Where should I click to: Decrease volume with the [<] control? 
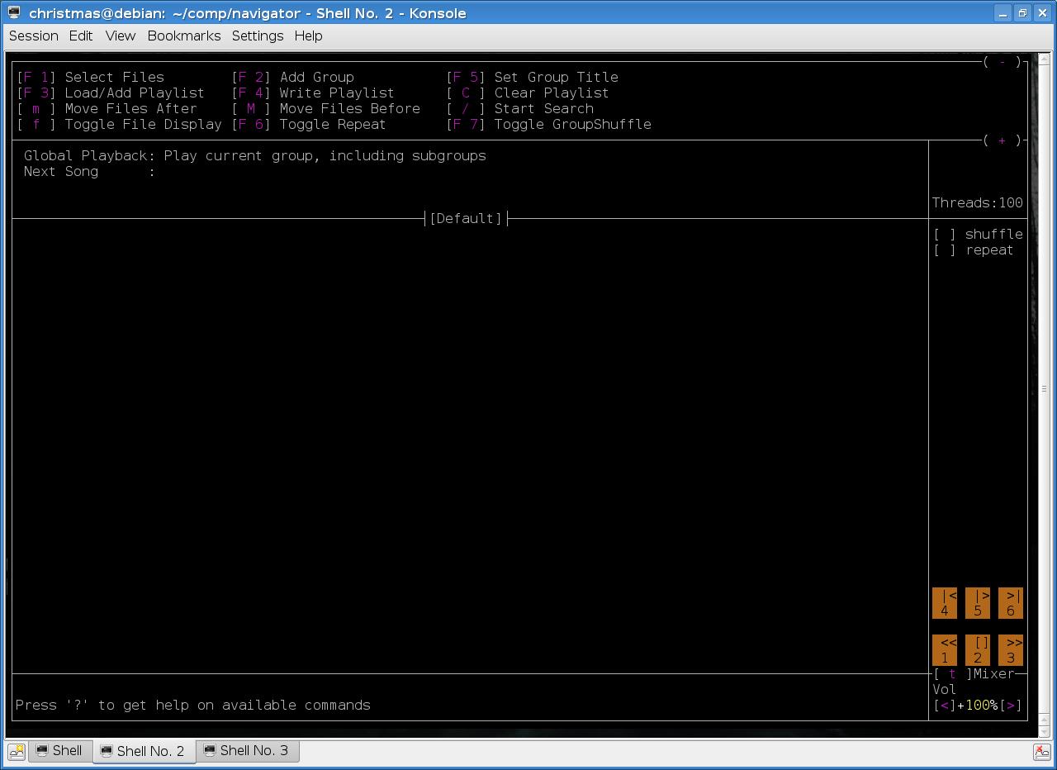945,705
